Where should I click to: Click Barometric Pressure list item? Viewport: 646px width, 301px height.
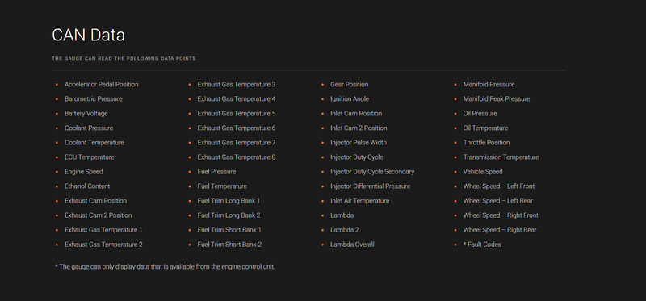pos(94,98)
